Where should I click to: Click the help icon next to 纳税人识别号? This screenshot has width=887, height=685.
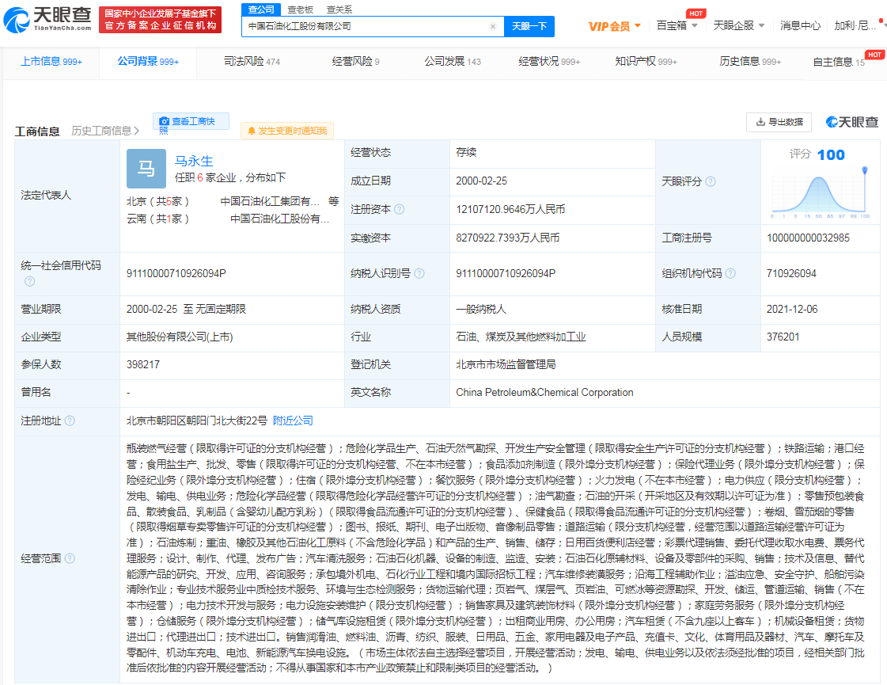coord(419,273)
